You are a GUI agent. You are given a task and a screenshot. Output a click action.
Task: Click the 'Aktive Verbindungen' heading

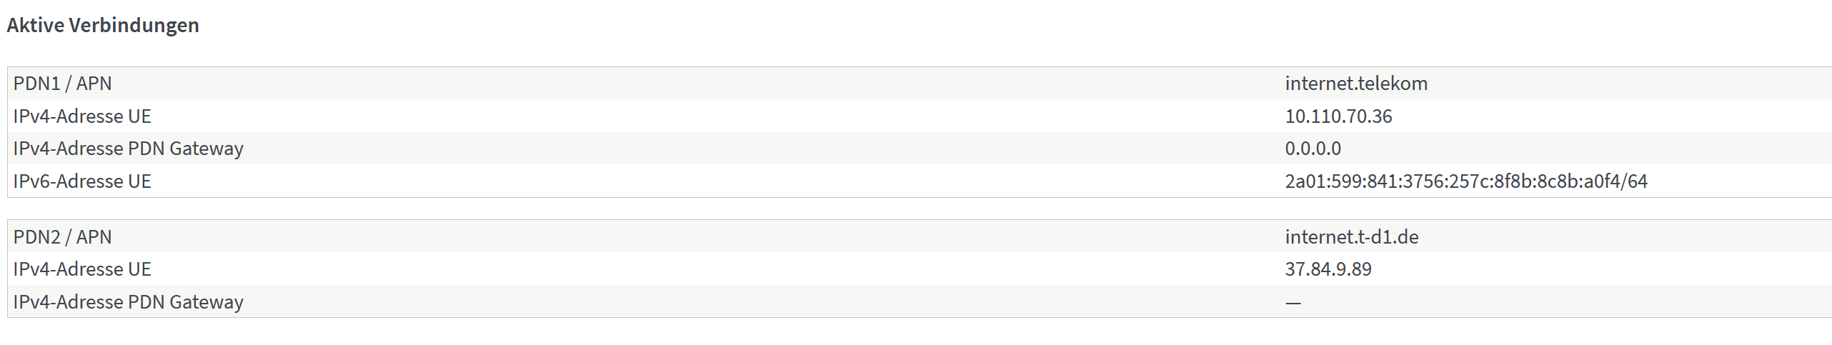pyautogui.click(x=103, y=25)
